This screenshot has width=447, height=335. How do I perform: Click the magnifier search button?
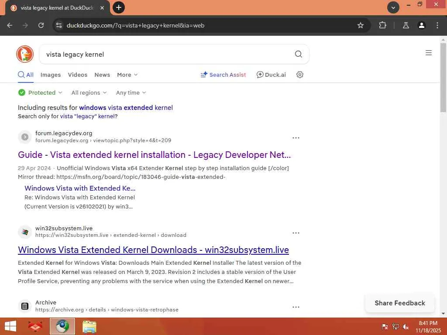click(x=298, y=54)
